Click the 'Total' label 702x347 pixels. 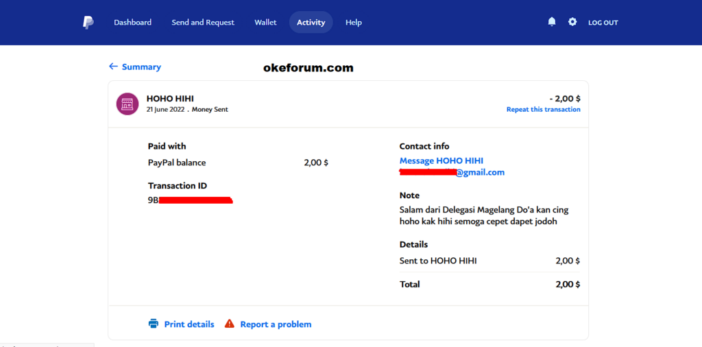(410, 285)
